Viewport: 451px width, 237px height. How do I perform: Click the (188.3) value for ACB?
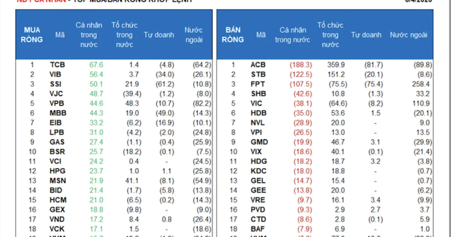(x=301, y=65)
